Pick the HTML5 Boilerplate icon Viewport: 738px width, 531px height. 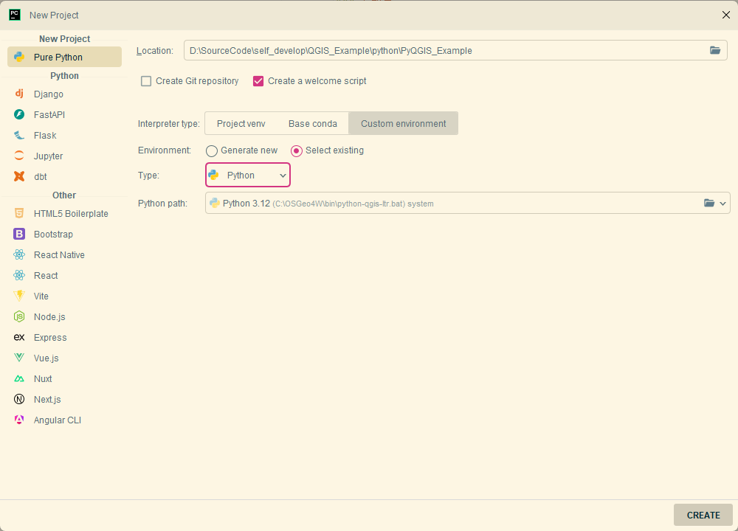click(19, 213)
